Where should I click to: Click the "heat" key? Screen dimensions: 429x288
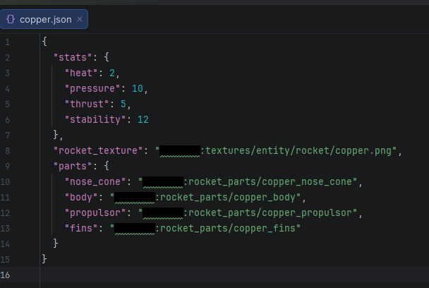tap(81, 73)
